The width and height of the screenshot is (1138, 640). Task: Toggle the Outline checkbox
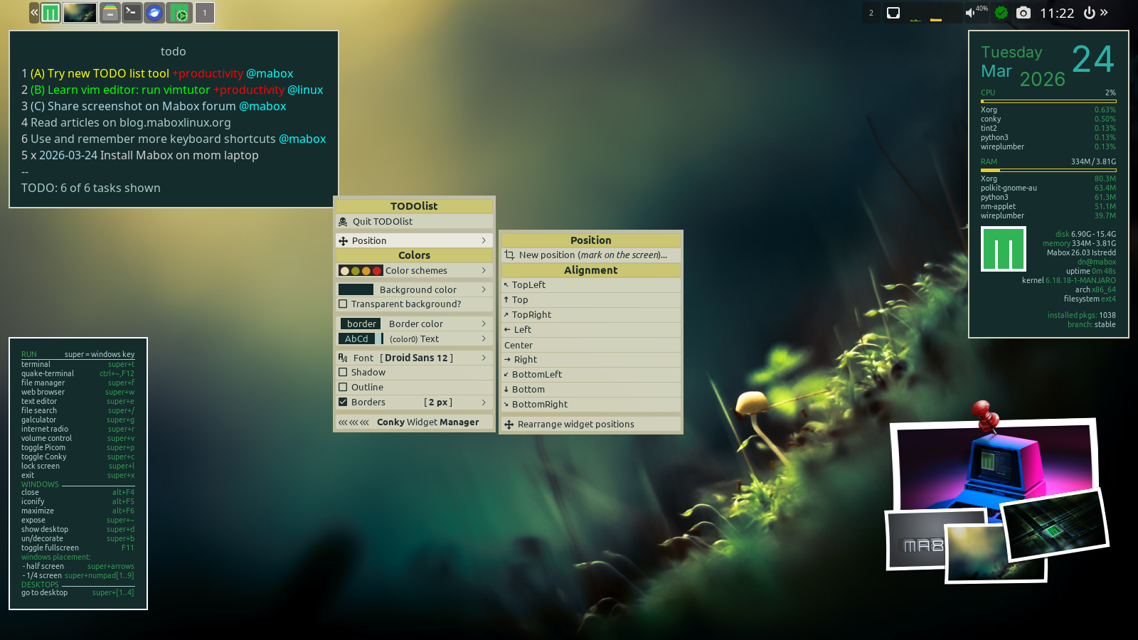click(x=344, y=388)
